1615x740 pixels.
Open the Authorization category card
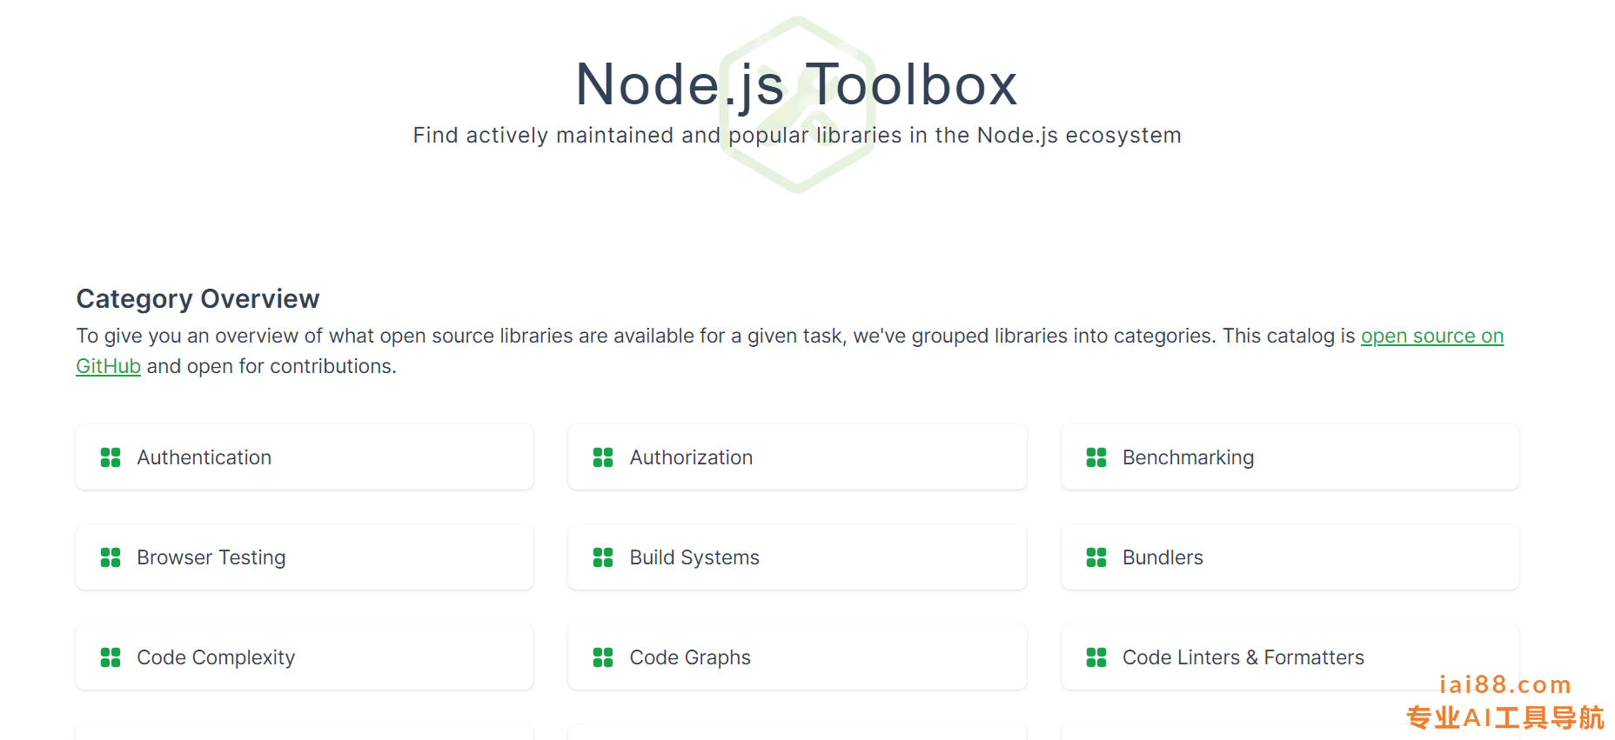pos(797,457)
